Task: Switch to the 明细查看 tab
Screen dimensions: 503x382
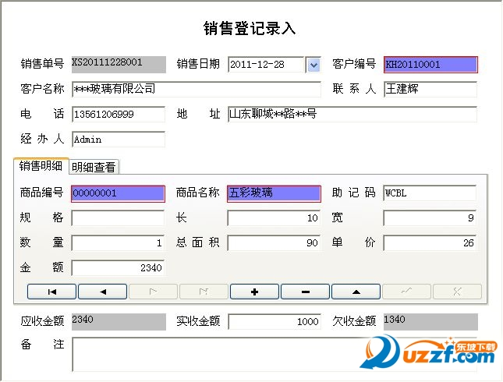Action: (94, 167)
